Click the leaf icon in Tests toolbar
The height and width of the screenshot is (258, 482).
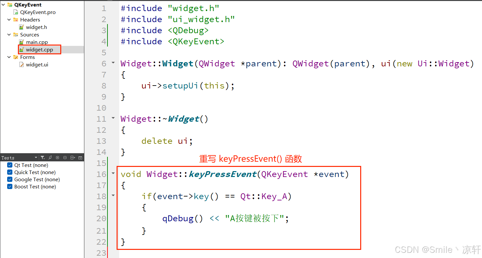point(50,158)
